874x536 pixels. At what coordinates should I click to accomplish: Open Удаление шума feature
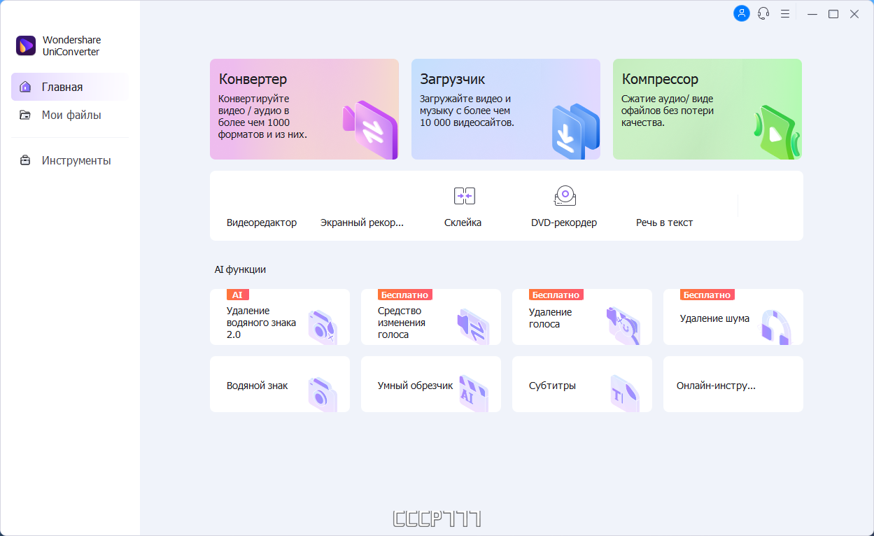click(733, 317)
